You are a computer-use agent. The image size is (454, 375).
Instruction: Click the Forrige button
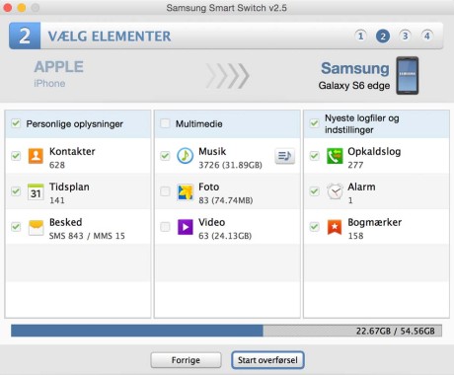tap(186, 360)
